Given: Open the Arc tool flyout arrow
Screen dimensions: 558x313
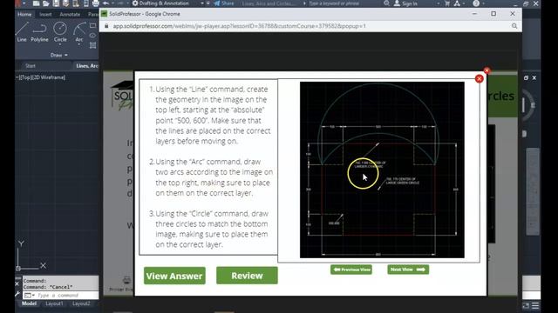Looking at the screenshot, I should click(x=79, y=44).
